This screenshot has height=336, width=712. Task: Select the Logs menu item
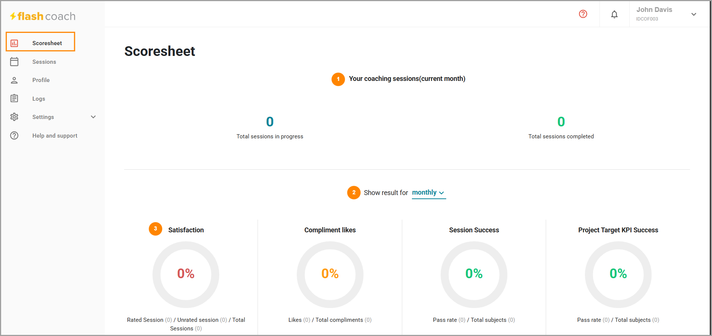(x=39, y=99)
